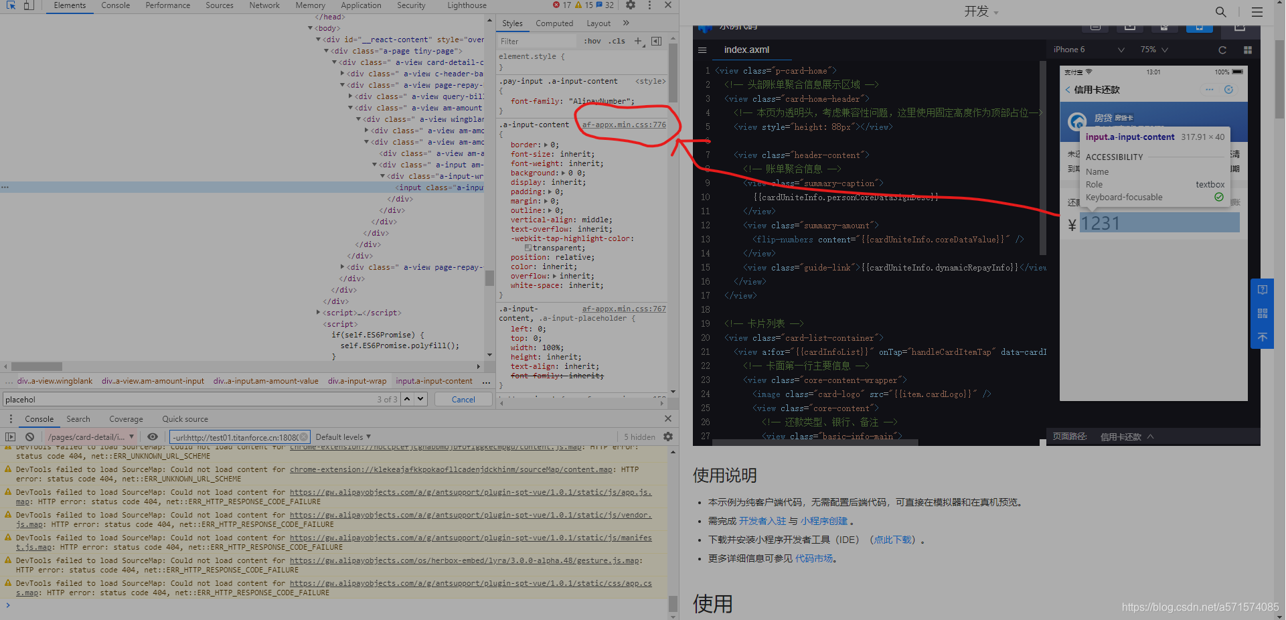
Task: Collapse the body element node
Action: [310, 28]
